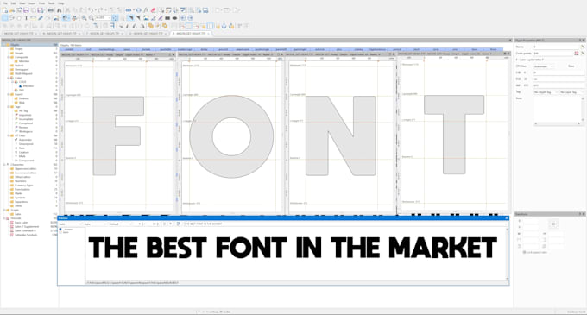
Task: Click the background image icon
Action: [55, 18]
